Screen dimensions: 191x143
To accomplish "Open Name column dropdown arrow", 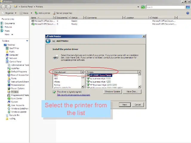I will tap(55, 18).
